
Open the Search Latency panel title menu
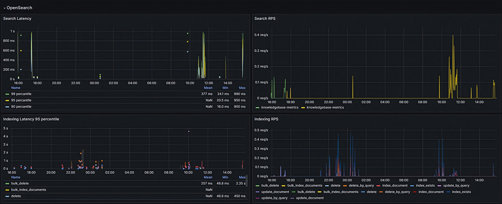[17, 19]
